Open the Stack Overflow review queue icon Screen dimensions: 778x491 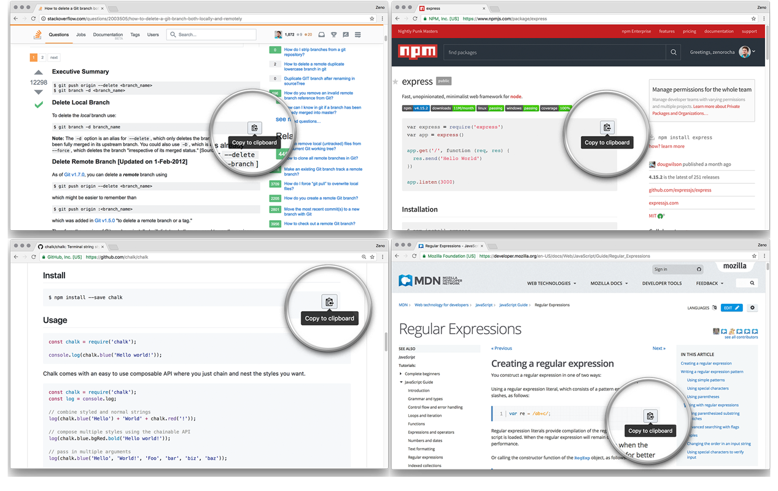coord(346,35)
